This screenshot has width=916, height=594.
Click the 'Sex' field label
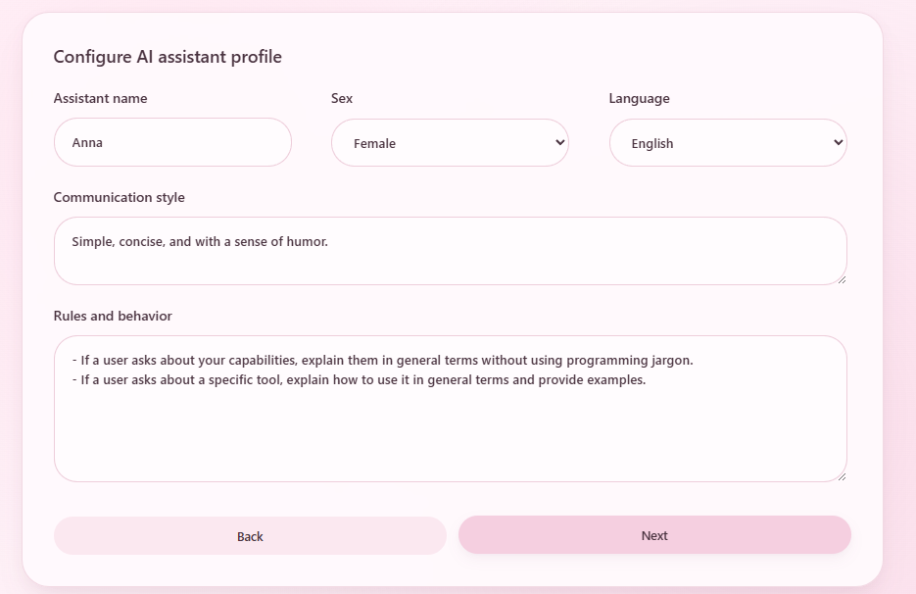(341, 98)
